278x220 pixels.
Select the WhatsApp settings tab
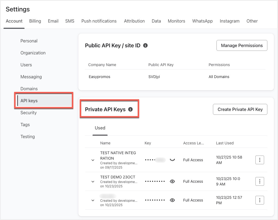pos(202,21)
